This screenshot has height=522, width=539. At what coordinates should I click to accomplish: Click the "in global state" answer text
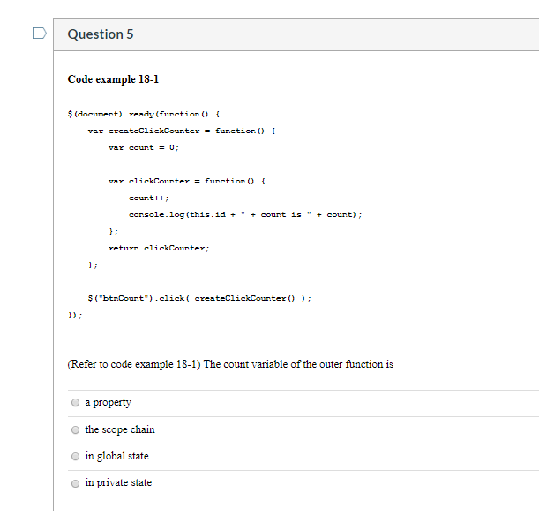tap(116, 456)
